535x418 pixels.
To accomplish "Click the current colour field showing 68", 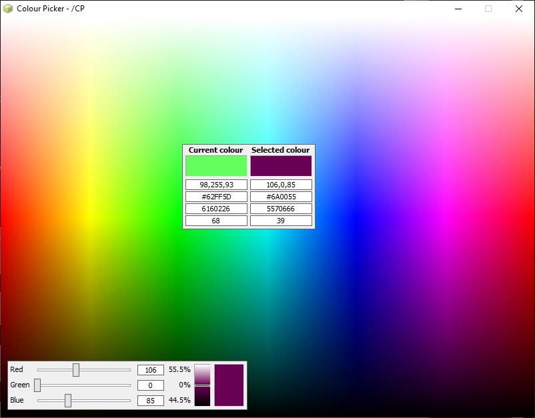I will tap(216, 221).
